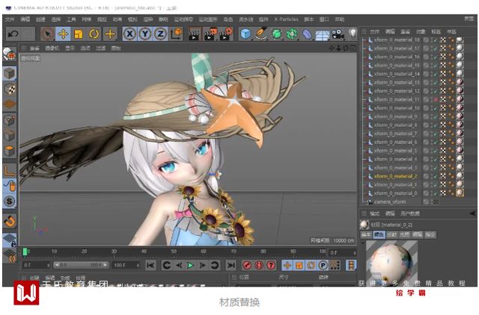Expand material preview triangle in attributes
Viewport: 479px width, 315px height.
[x=363, y=243]
